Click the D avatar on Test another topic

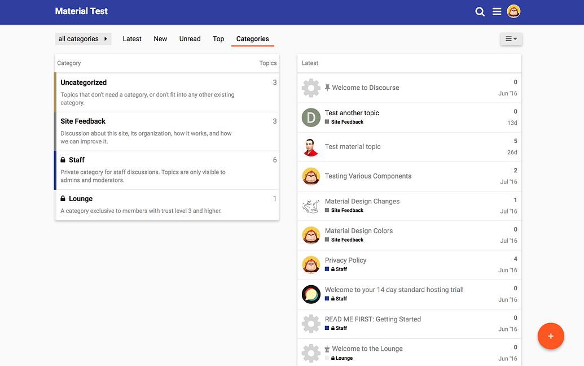[x=311, y=117]
